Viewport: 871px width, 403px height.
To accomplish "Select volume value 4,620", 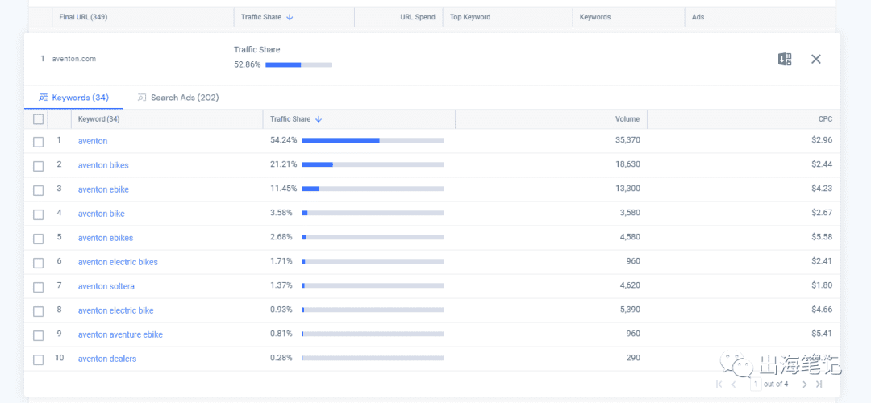I will pyautogui.click(x=630, y=285).
